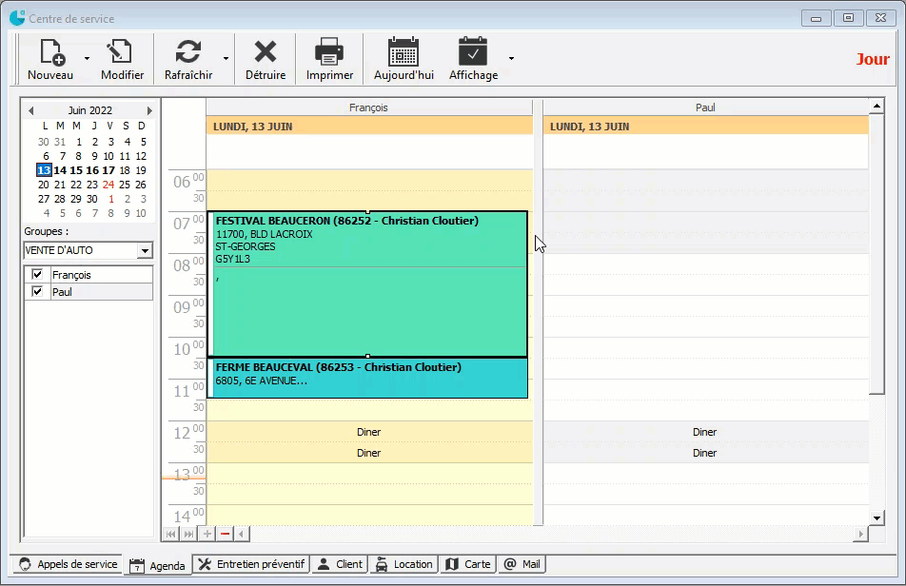Click the vertical scrollbar down arrow
This screenshot has height=586, width=906.
click(877, 518)
